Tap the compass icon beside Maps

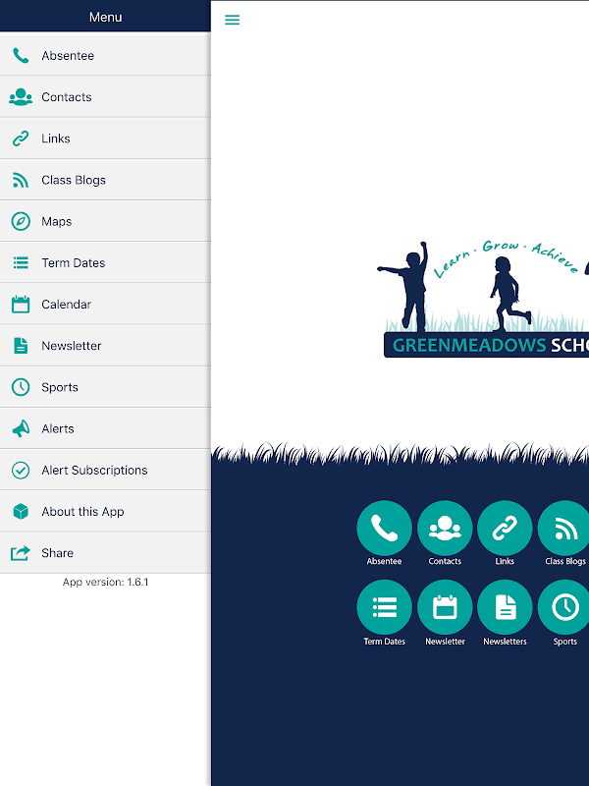tap(21, 221)
